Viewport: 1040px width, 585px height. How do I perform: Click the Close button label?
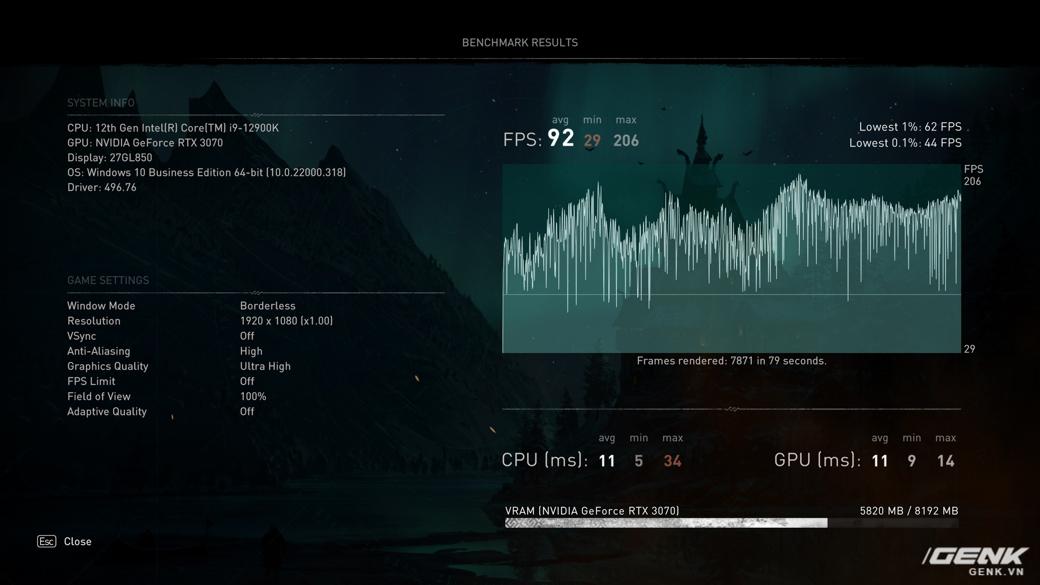pos(77,541)
